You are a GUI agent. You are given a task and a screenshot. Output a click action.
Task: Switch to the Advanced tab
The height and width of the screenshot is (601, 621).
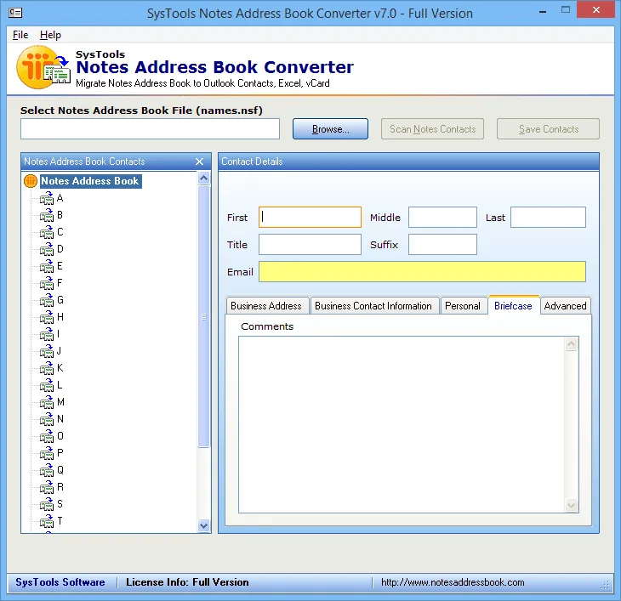565,306
